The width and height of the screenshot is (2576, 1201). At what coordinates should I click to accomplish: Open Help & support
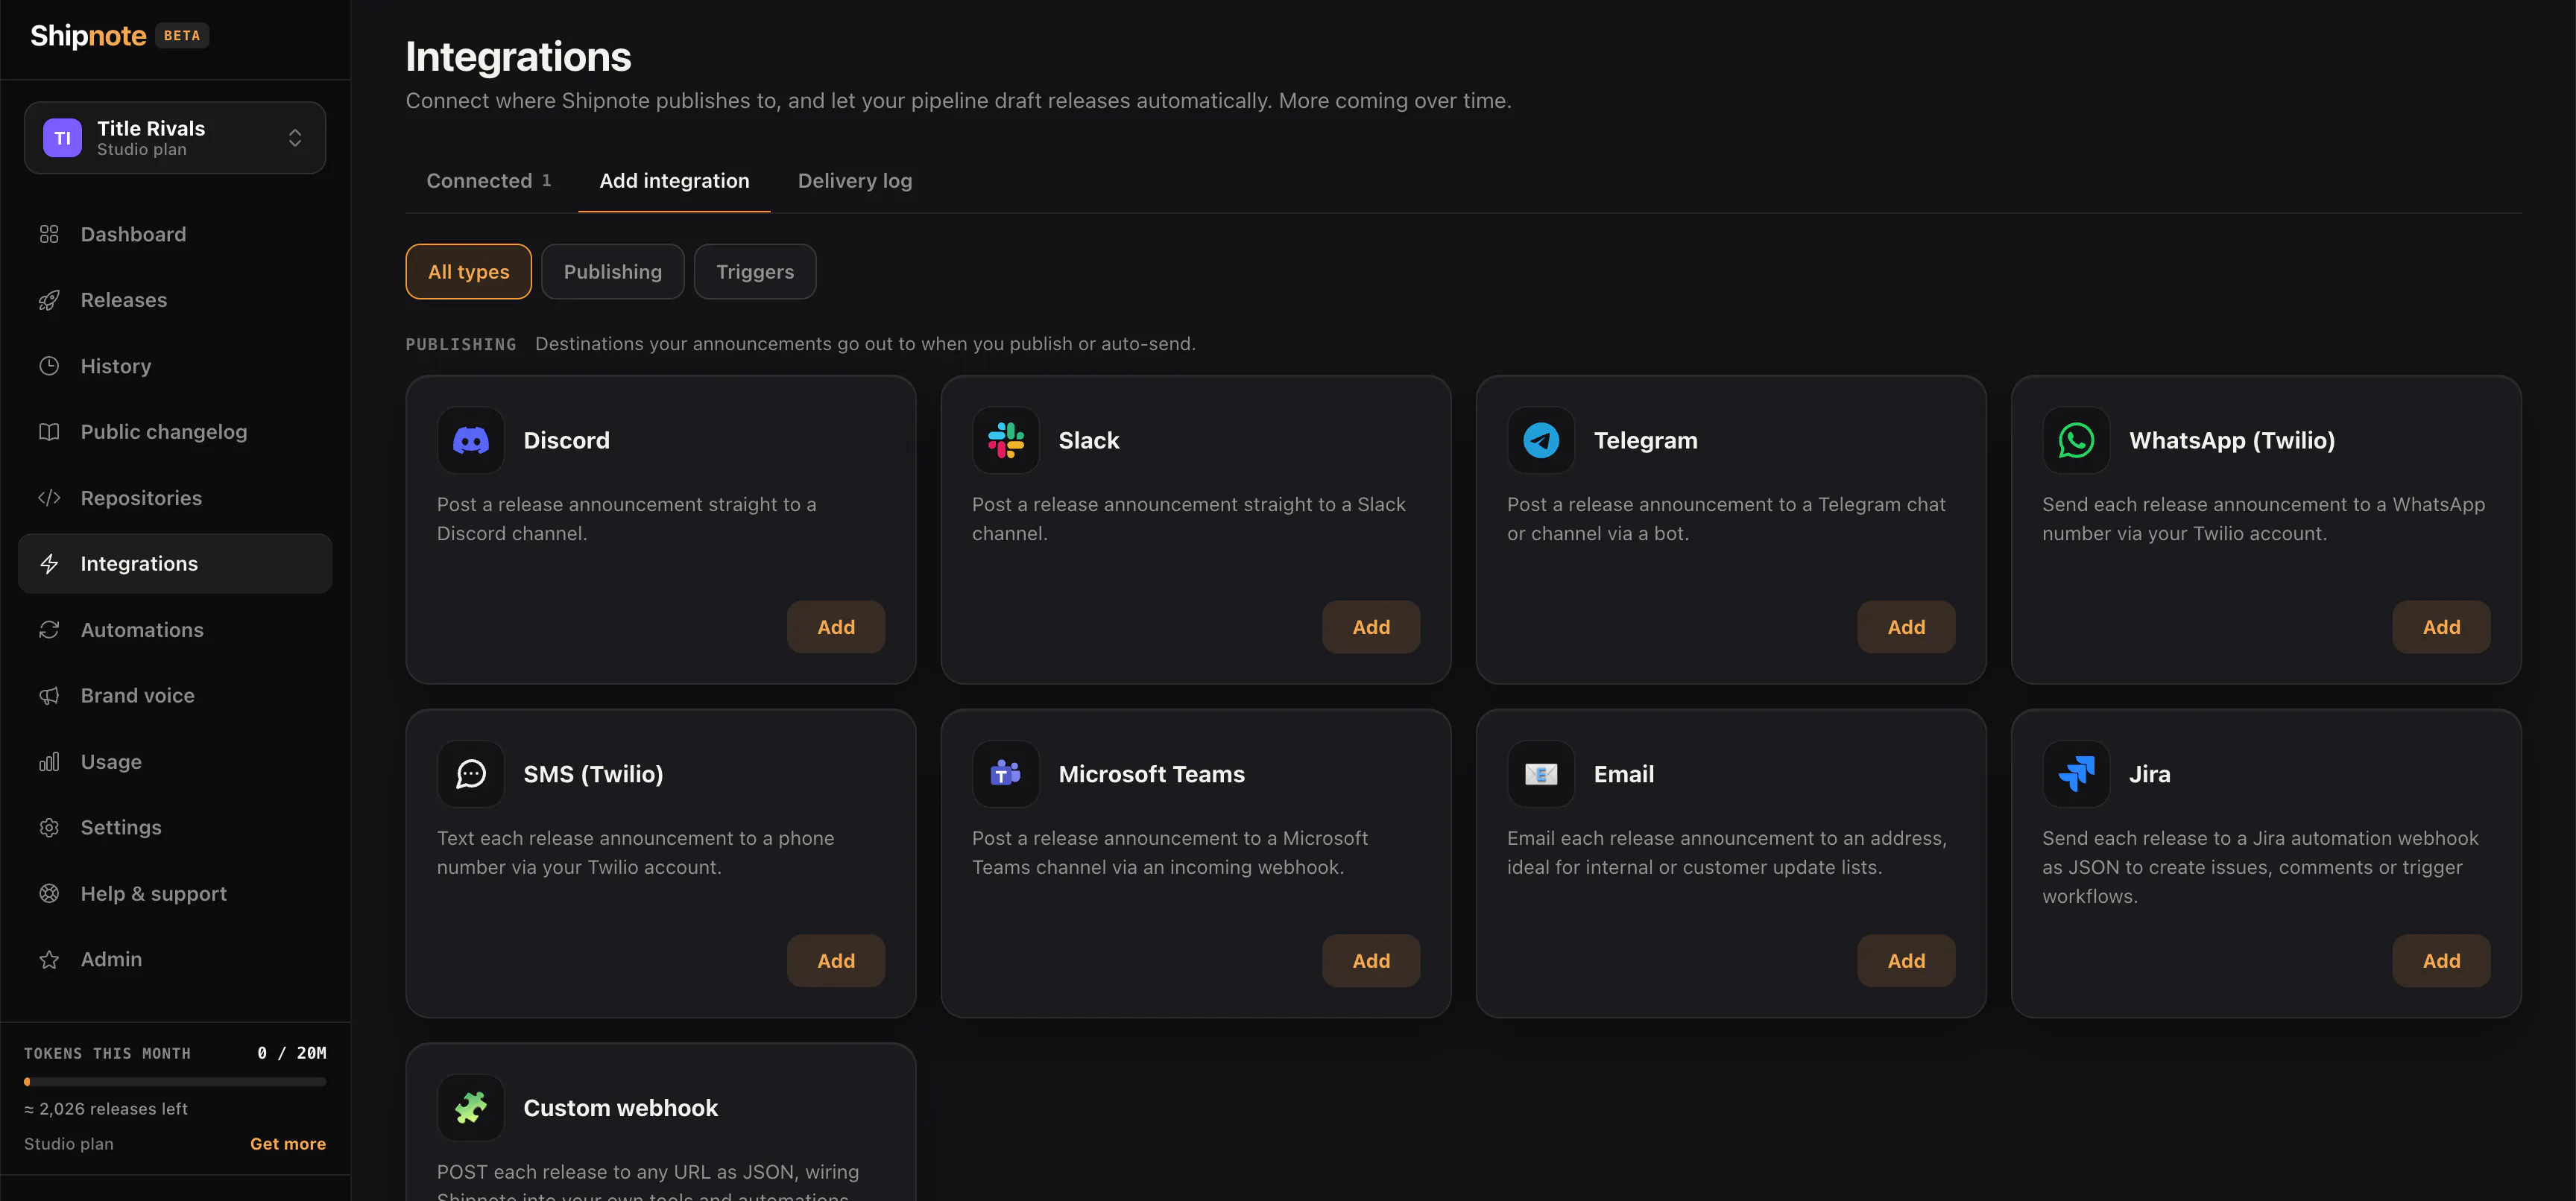[175, 893]
